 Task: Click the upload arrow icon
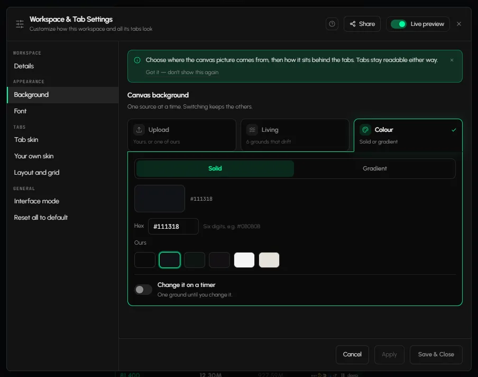(x=139, y=130)
